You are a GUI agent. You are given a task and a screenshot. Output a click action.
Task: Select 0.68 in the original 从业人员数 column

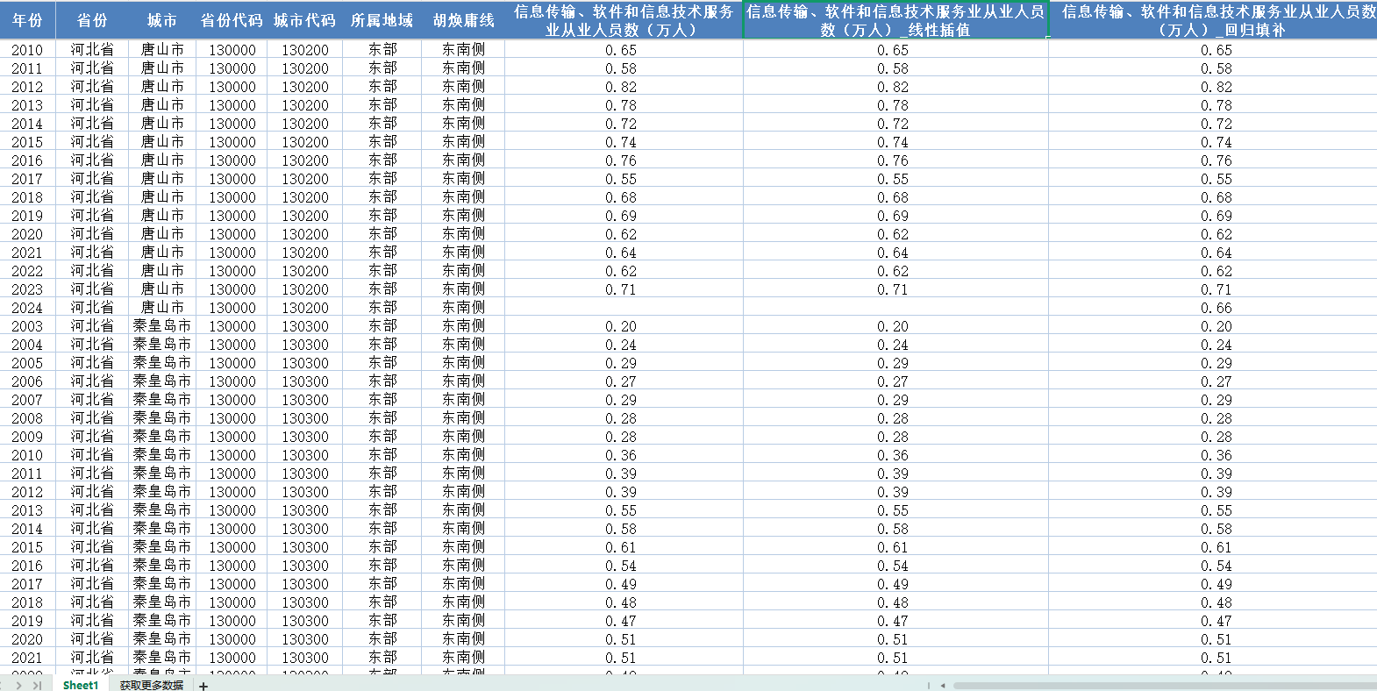[621, 197]
